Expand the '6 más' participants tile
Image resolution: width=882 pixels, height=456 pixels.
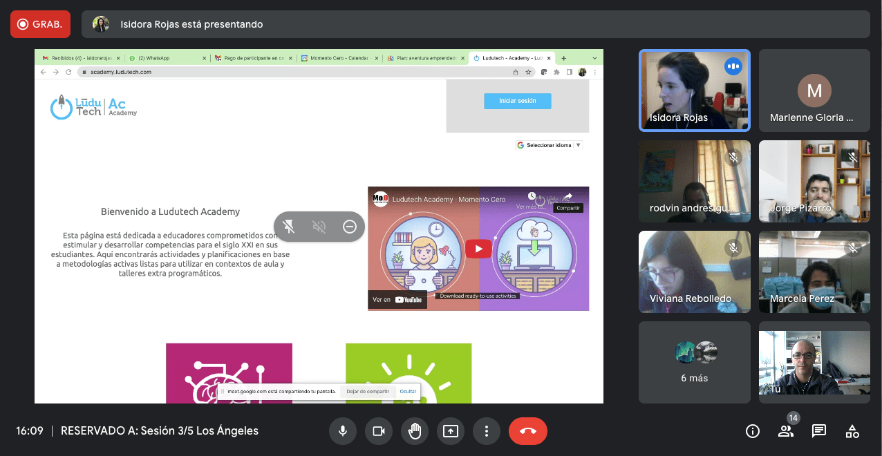click(x=695, y=362)
